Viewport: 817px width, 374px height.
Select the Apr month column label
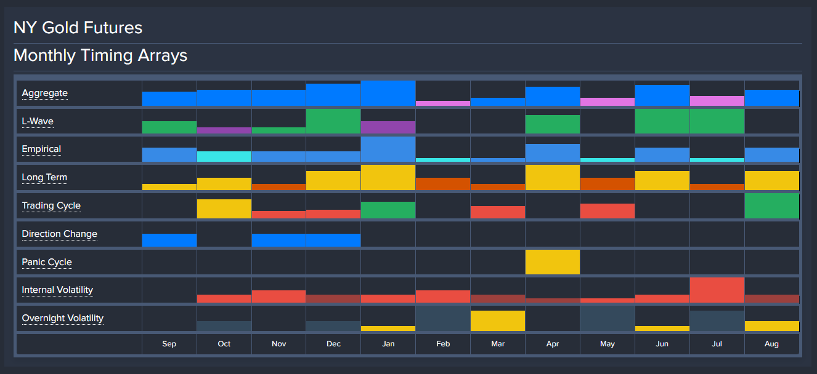(x=553, y=344)
